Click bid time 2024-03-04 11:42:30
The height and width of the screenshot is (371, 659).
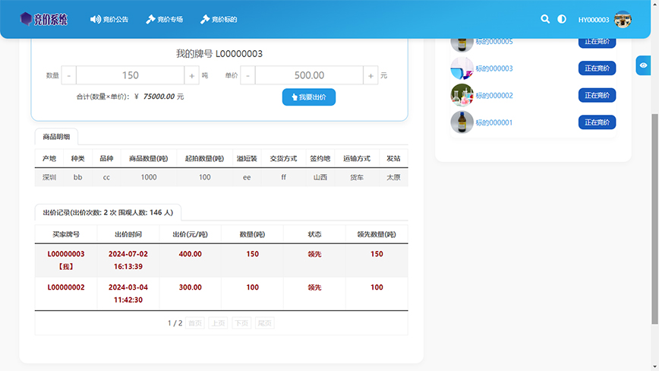tap(128, 293)
